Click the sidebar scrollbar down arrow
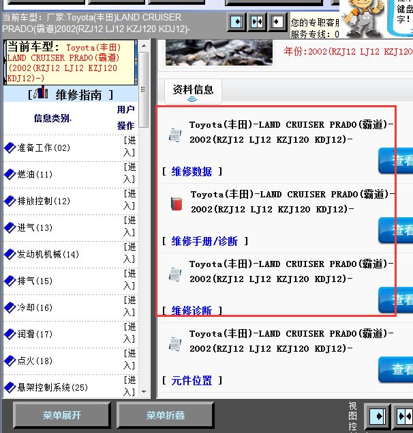Viewport: 413px width, 433px height. (x=144, y=392)
